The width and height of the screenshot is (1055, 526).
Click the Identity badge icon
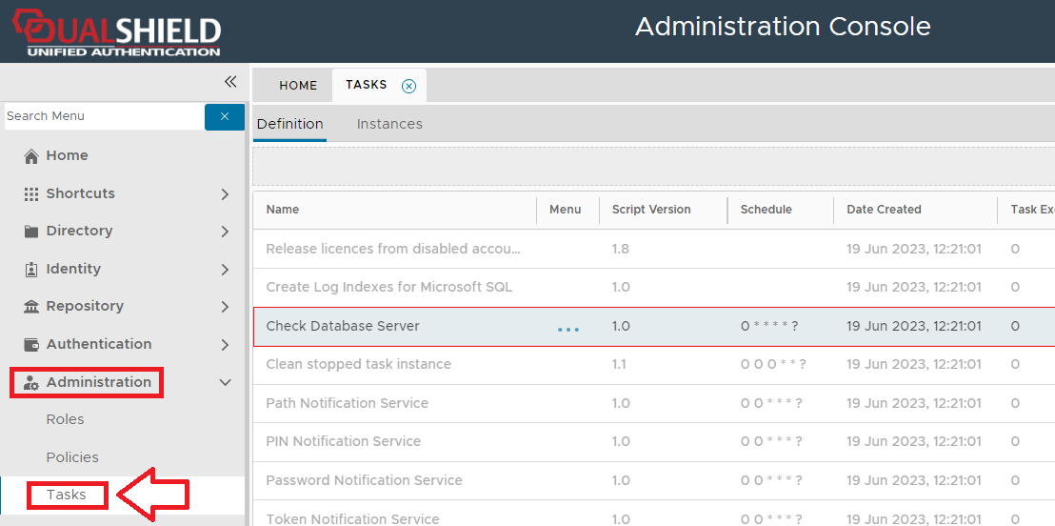point(31,270)
